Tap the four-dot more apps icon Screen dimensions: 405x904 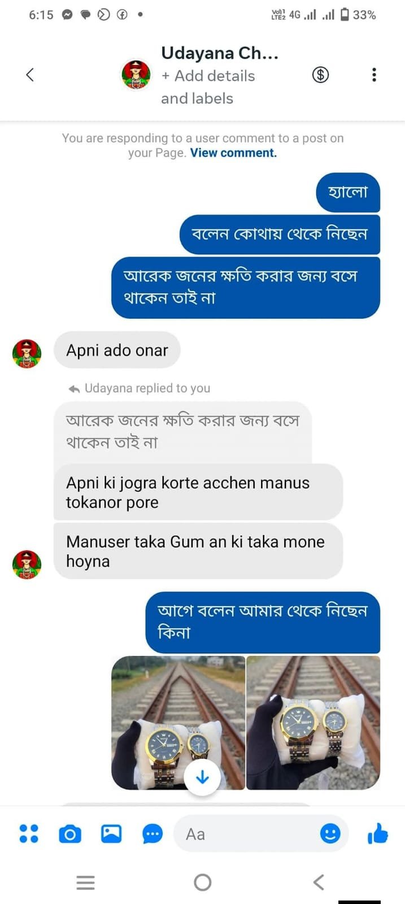click(x=29, y=834)
